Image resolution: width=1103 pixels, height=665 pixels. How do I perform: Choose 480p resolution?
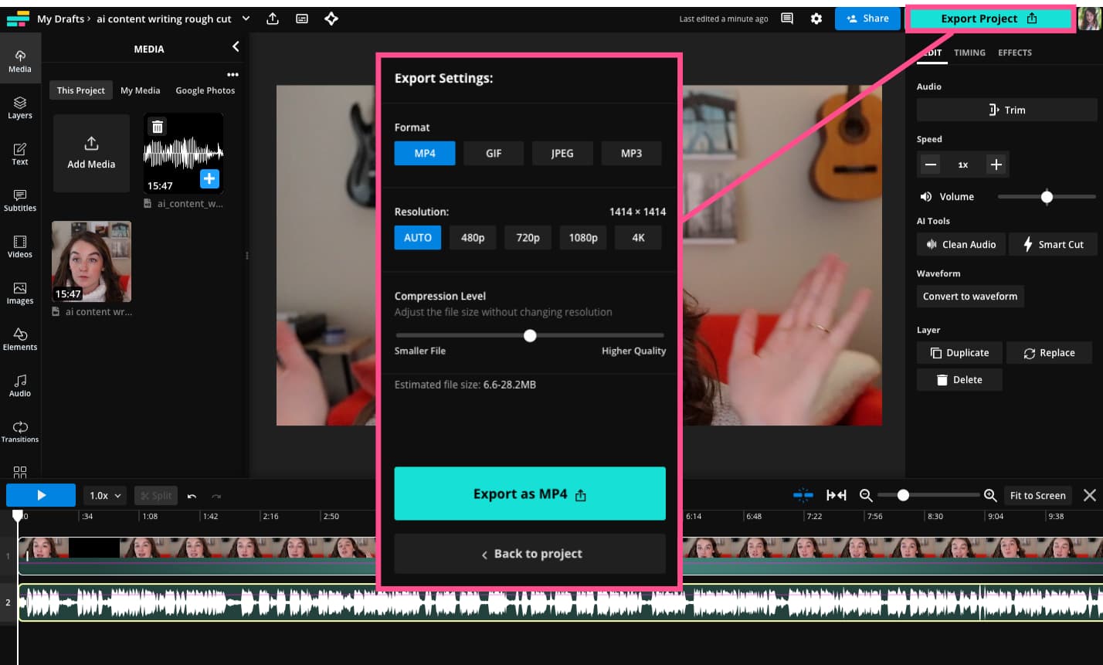click(x=473, y=237)
